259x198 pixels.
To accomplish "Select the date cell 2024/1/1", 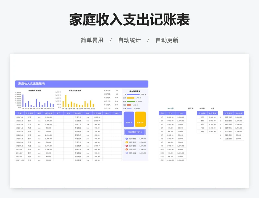I will tap(20, 117).
